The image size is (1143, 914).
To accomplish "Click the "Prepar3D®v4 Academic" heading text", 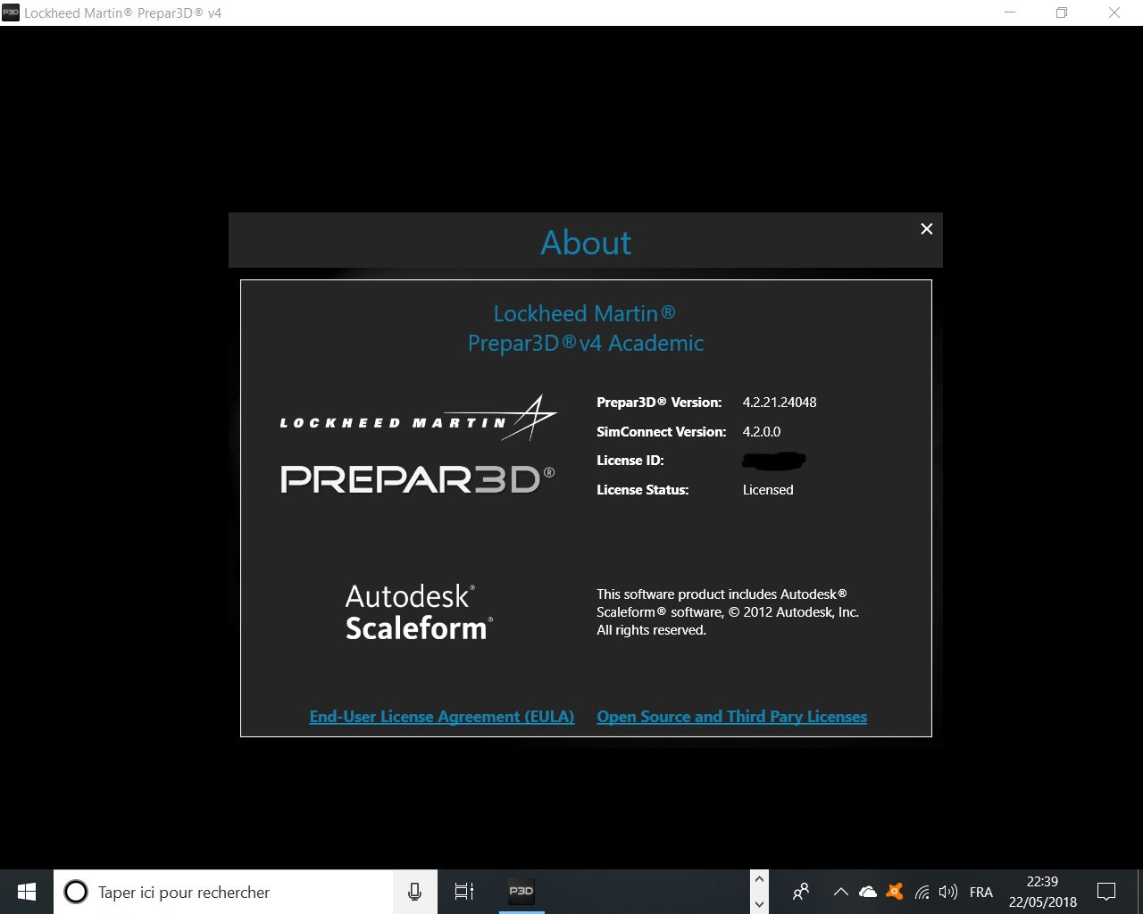I will coord(586,344).
